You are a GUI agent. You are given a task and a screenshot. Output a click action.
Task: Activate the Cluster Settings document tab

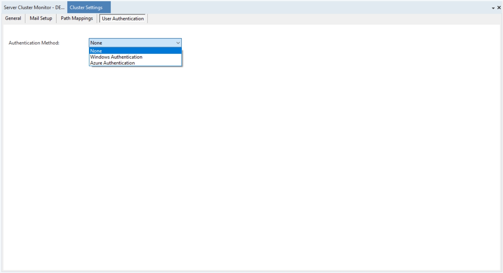[x=88, y=7]
